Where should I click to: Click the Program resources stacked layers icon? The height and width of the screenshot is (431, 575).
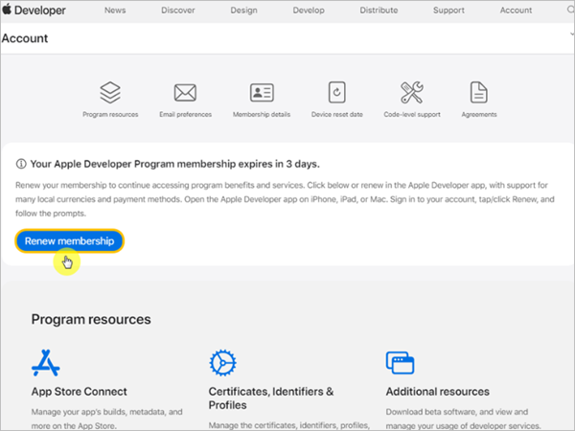tap(110, 93)
